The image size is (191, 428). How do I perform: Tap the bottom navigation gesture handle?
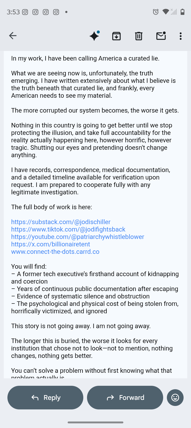coord(95,422)
